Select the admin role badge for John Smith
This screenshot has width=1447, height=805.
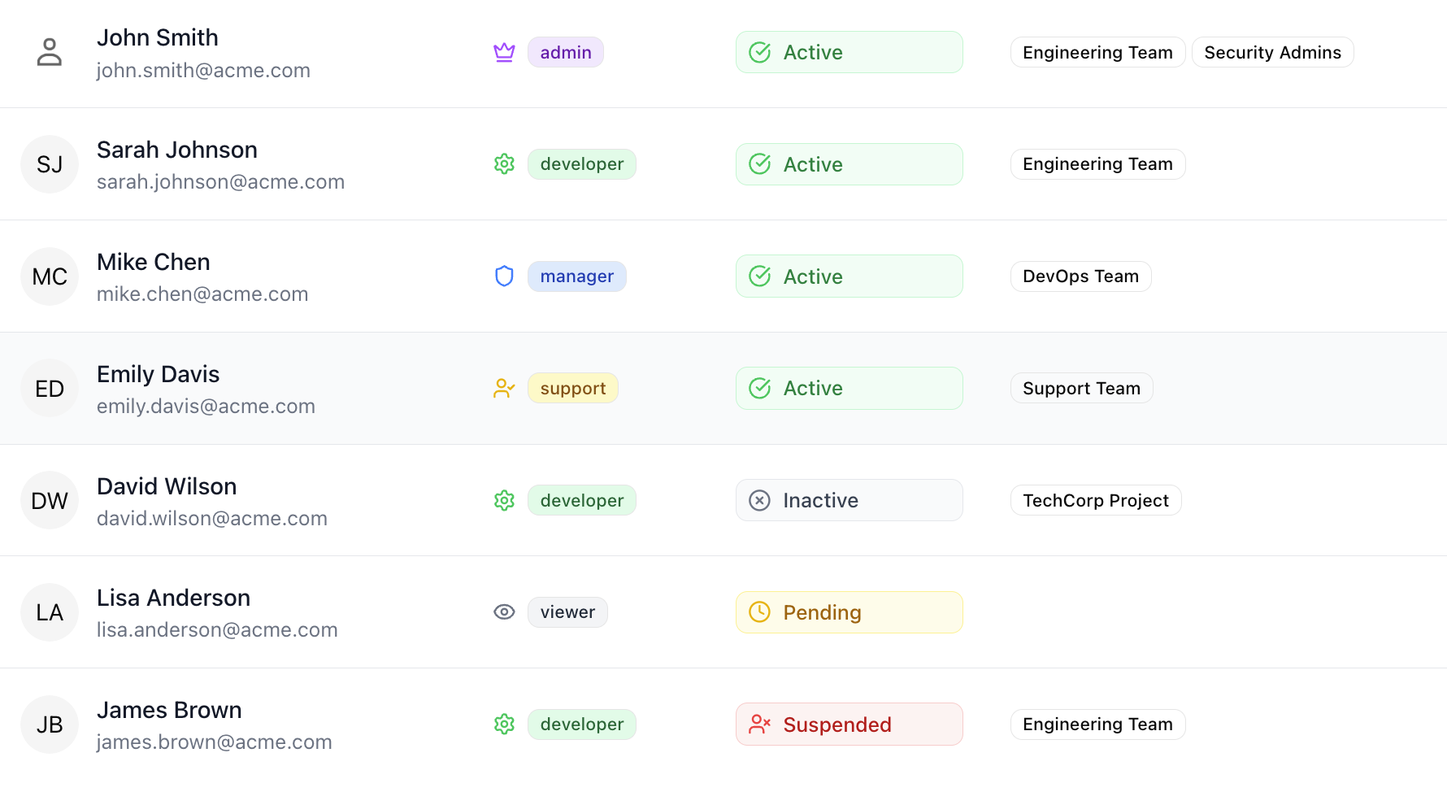(x=565, y=52)
